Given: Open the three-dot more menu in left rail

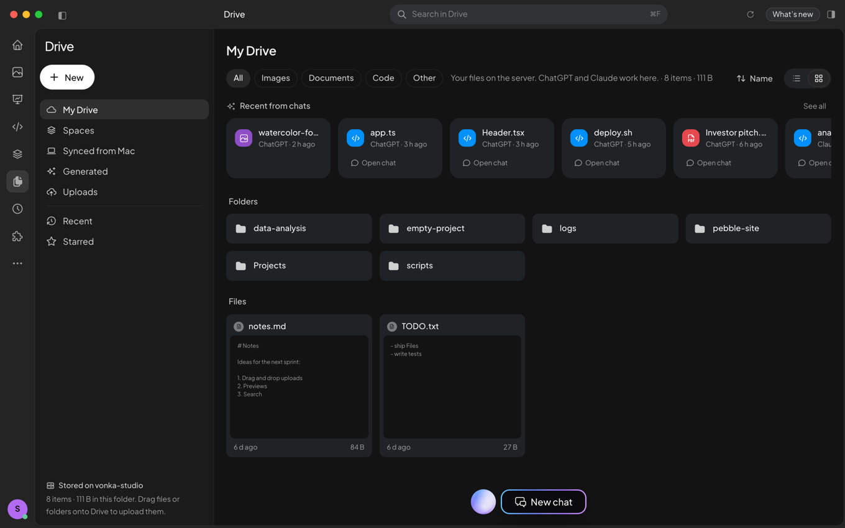Looking at the screenshot, I should click(x=17, y=263).
